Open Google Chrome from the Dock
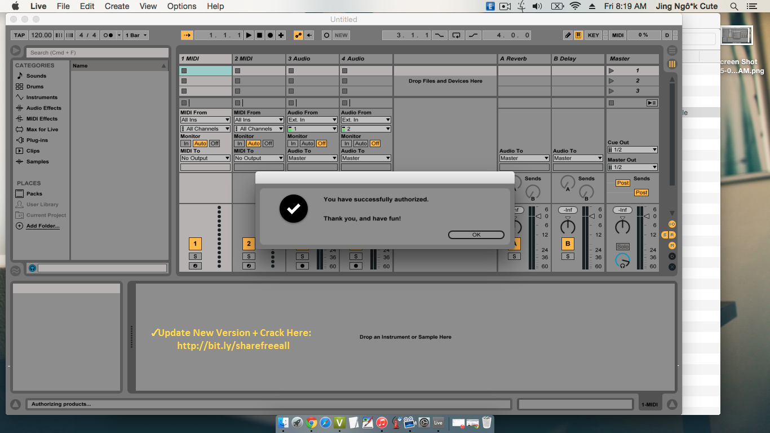 coord(311,422)
